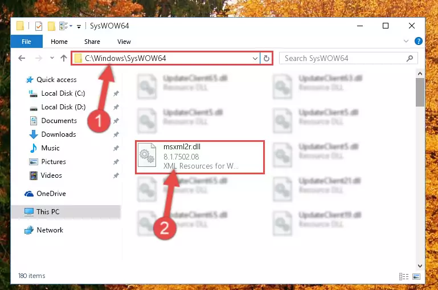Click pin icon next to Local Disk (D:)

(x=116, y=107)
